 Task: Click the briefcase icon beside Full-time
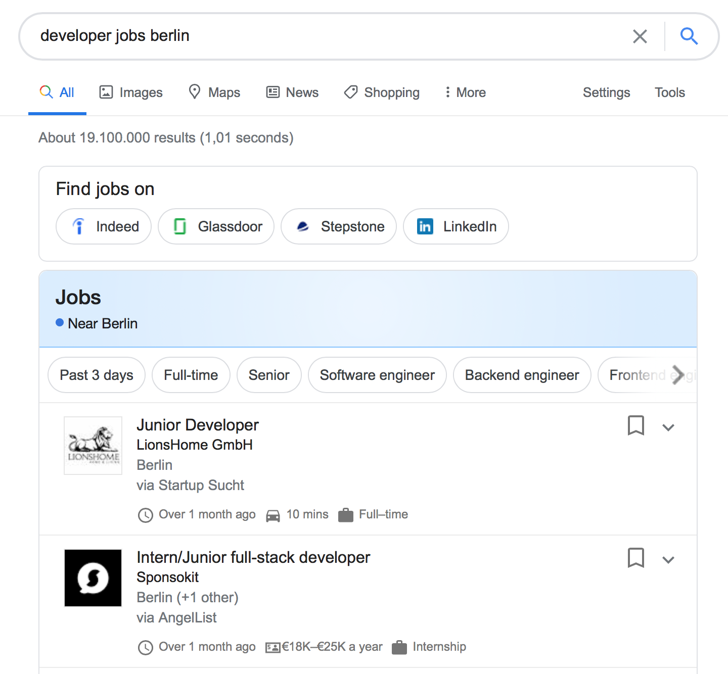(x=346, y=515)
